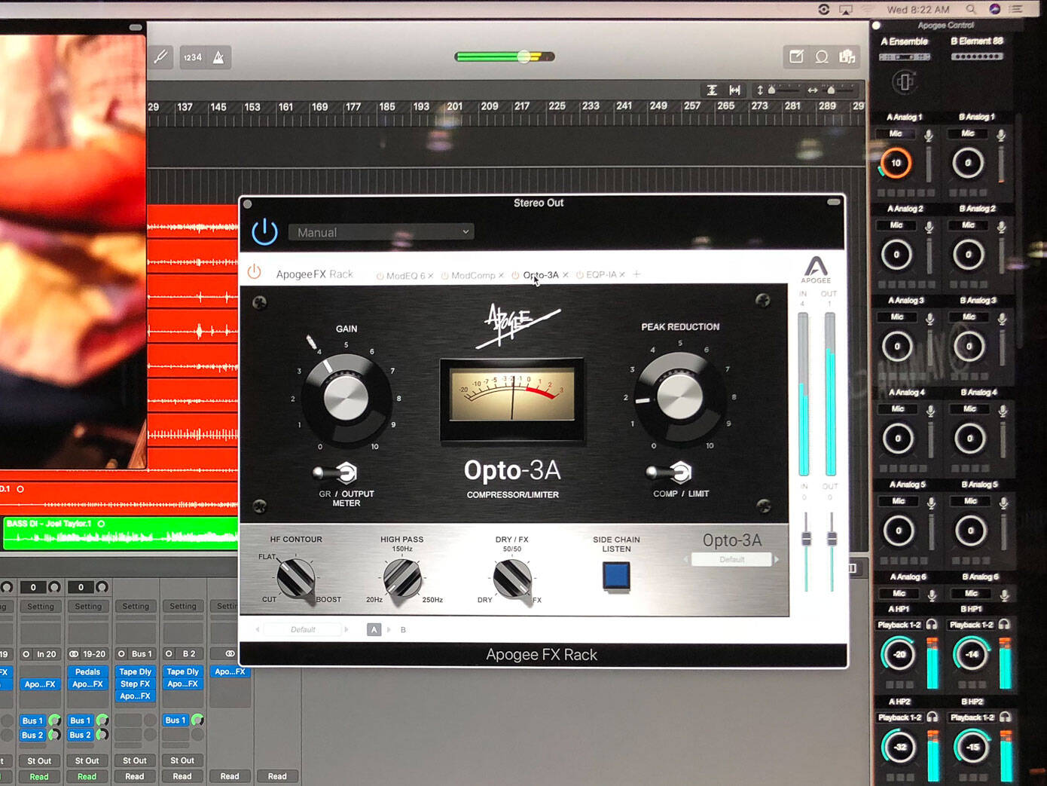Click the rack IN level fader
The image size is (1047, 786).
coord(806,539)
